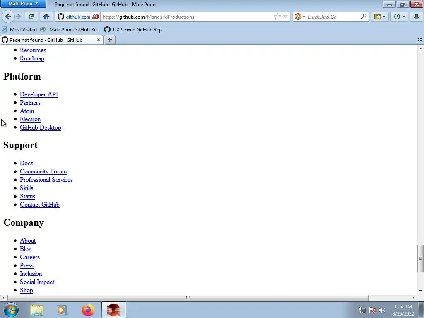Reload the page with the refresh icon

coord(31,17)
